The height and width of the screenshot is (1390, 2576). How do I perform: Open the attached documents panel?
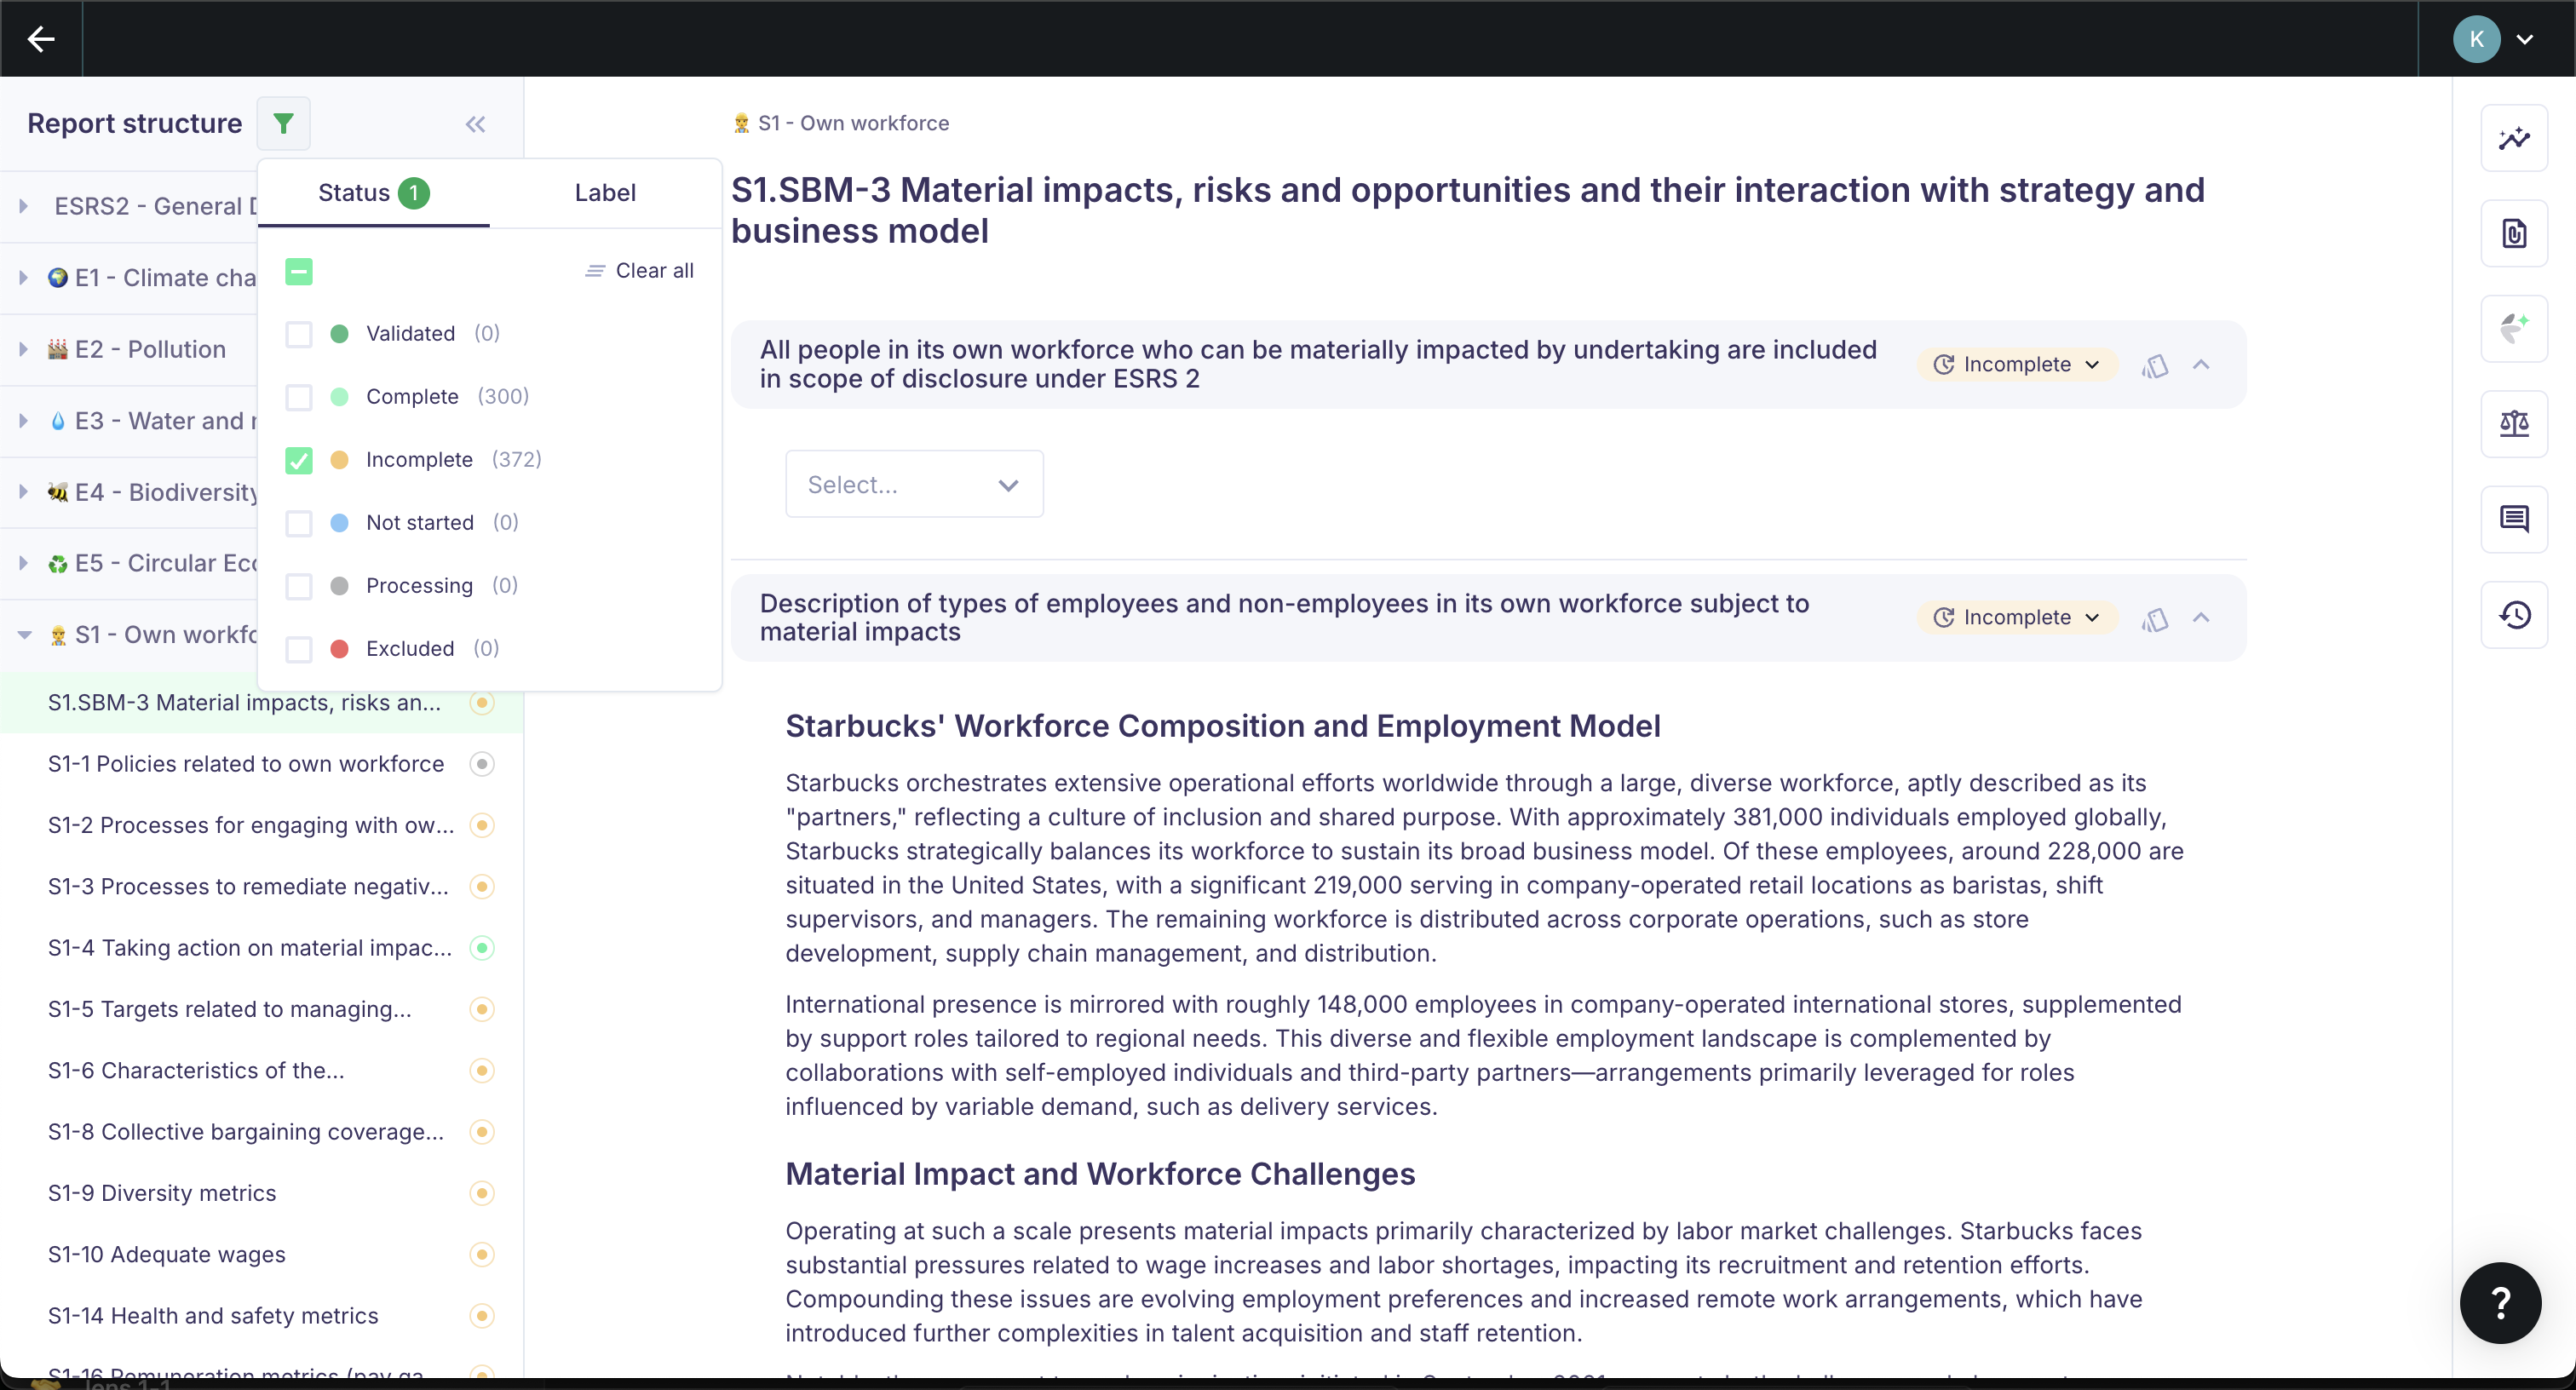click(x=2513, y=233)
